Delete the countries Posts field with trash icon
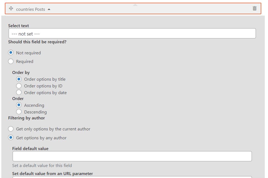This screenshot has height=178, width=268. pyautogui.click(x=255, y=8)
